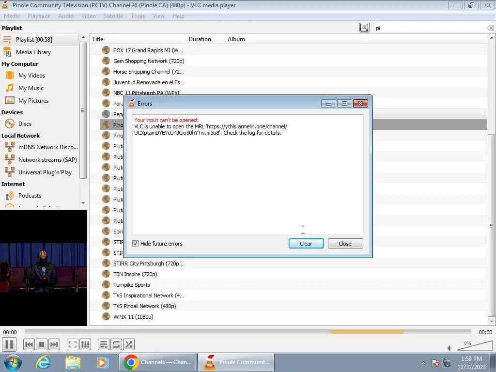
Task: Toggle fullscreen video mode
Action: coord(73,344)
